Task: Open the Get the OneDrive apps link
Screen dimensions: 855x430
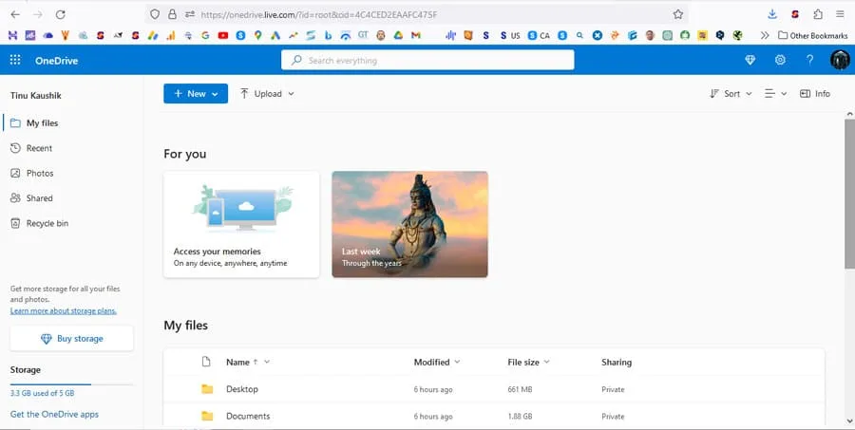Action: (54, 414)
